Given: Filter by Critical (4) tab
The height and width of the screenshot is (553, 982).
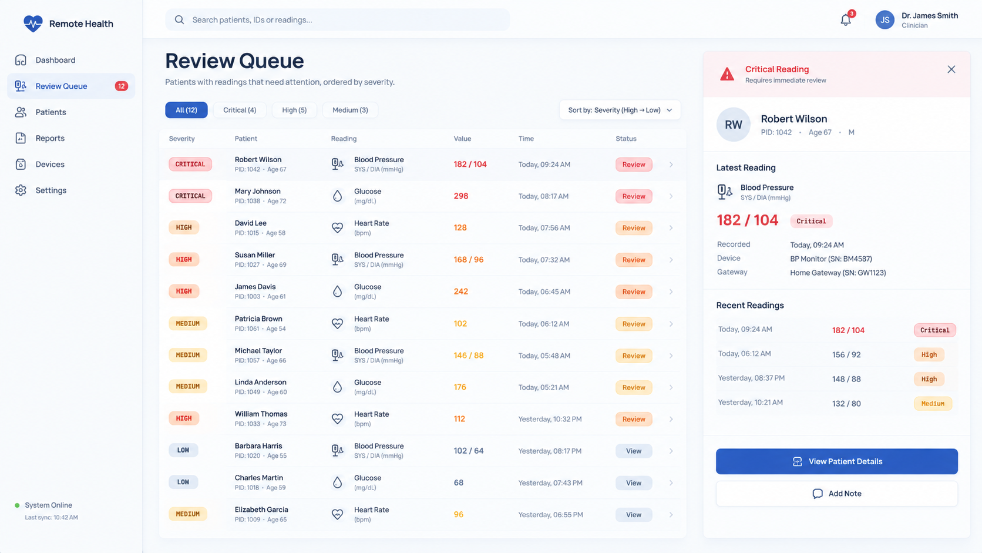Looking at the screenshot, I should [240, 110].
